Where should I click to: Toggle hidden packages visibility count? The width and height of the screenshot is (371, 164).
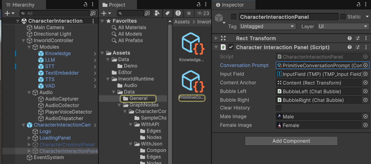pos(203,13)
